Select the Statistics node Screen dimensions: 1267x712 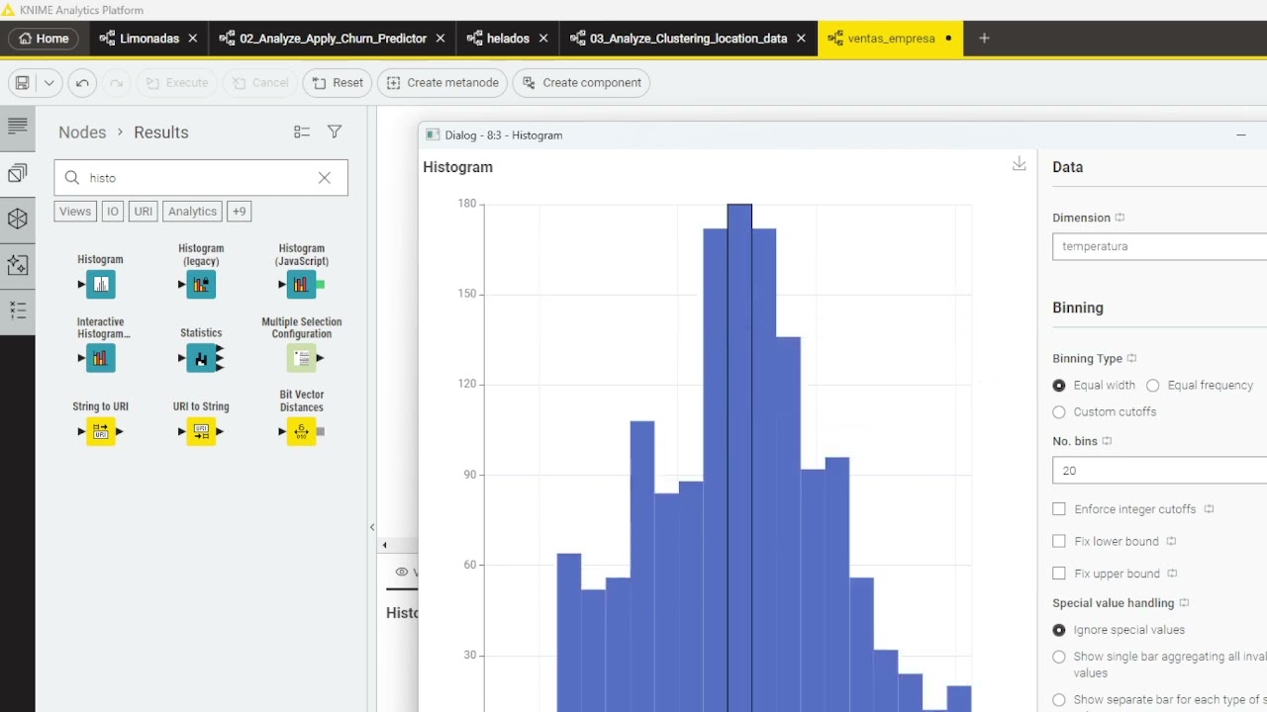201,357
